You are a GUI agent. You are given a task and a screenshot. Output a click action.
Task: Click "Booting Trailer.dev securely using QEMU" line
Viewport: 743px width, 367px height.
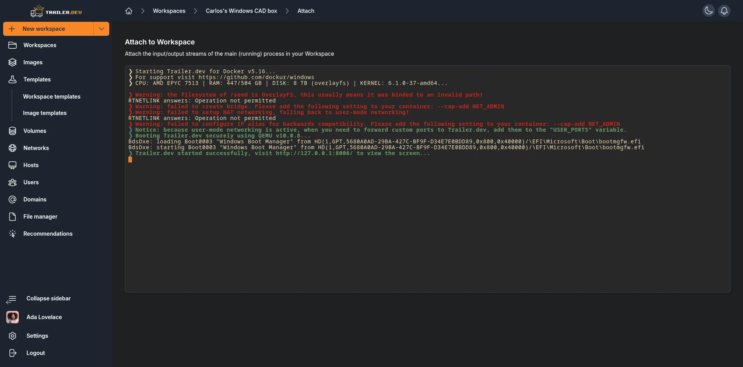click(219, 136)
